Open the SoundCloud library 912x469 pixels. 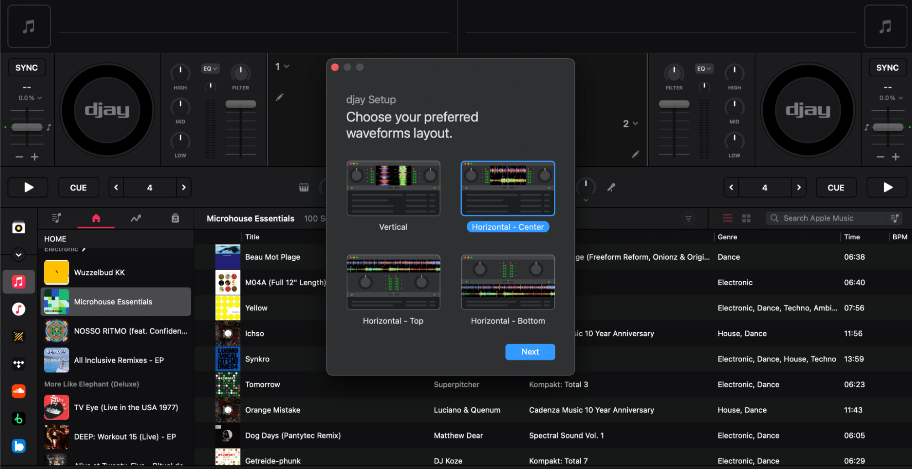[x=19, y=391]
